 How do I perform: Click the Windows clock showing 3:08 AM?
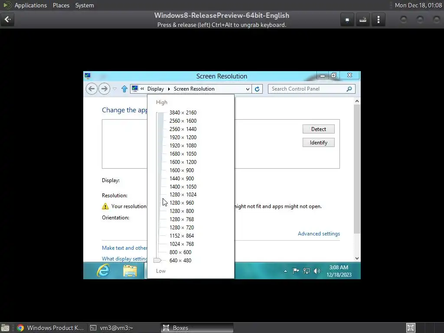coord(339,271)
